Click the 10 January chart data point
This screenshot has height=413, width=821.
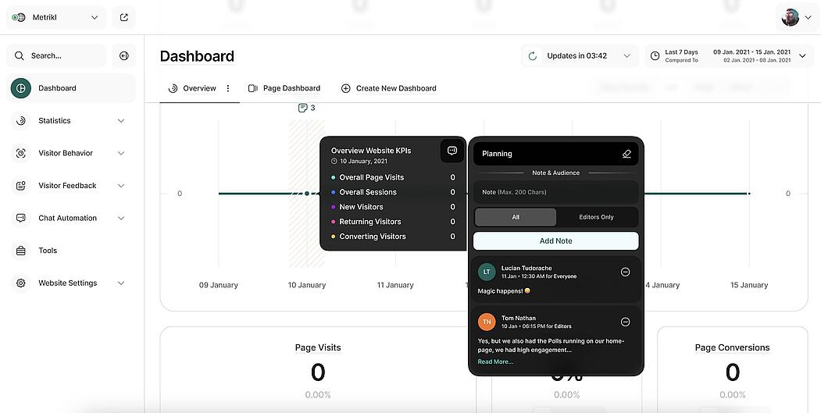[307, 194]
